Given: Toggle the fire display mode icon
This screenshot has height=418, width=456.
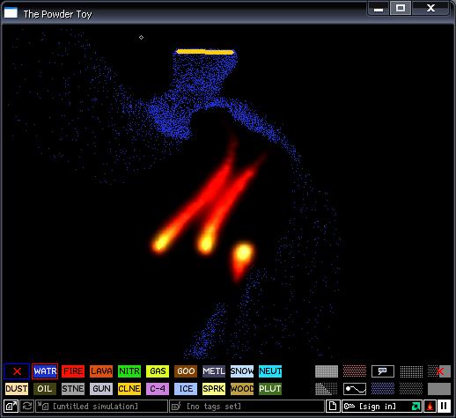Looking at the screenshot, I should 430,407.
